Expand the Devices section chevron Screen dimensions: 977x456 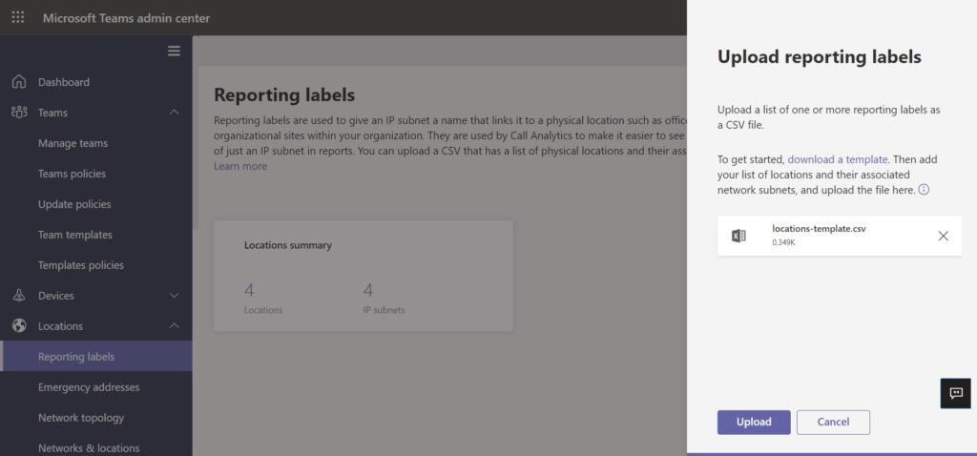click(174, 296)
